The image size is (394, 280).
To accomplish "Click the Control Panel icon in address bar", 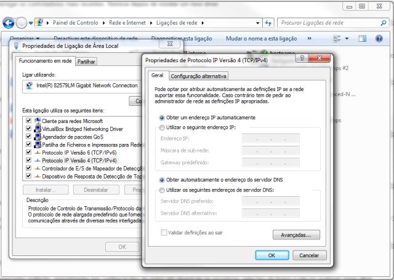I will (41, 23).
